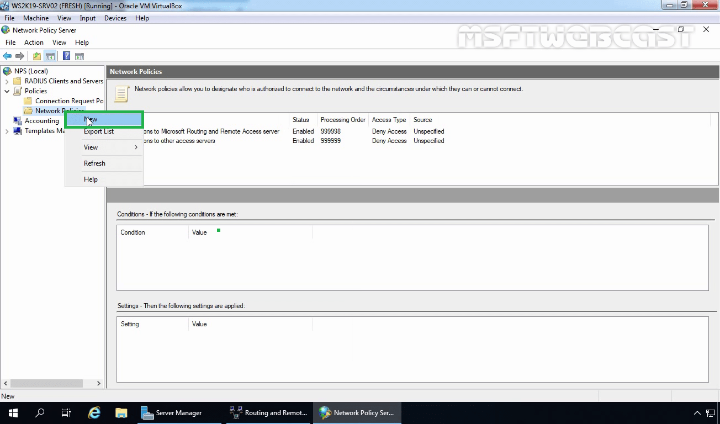
Task: Click the blue question mark Help icon
Action: point(66,56)
